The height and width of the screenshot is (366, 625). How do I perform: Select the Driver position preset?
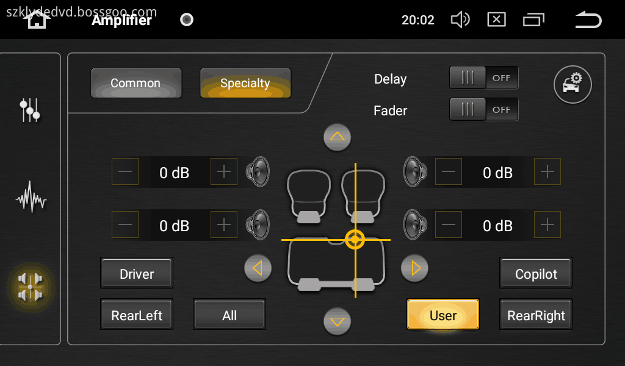click(x=137, y=273)
